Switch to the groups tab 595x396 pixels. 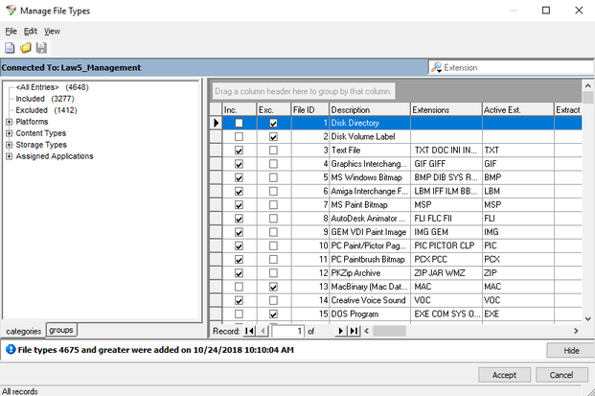click(61, 330)
